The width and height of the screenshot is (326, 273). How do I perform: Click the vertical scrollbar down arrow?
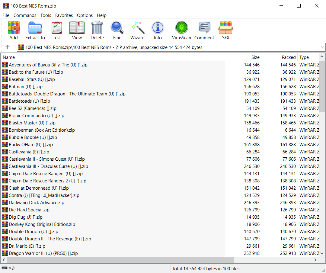tap(322, 253)
